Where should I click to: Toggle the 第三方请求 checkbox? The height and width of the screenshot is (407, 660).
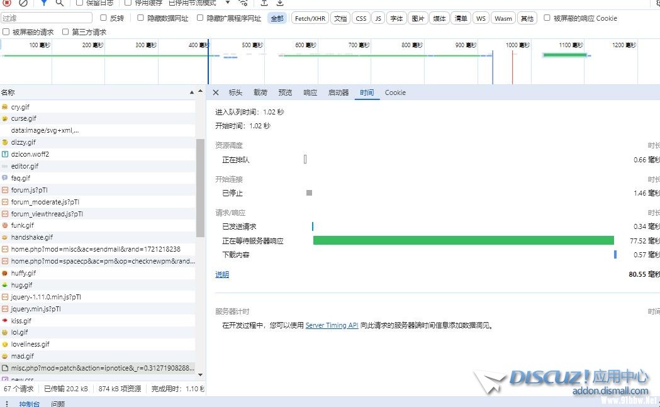click(x=66, y=32)
